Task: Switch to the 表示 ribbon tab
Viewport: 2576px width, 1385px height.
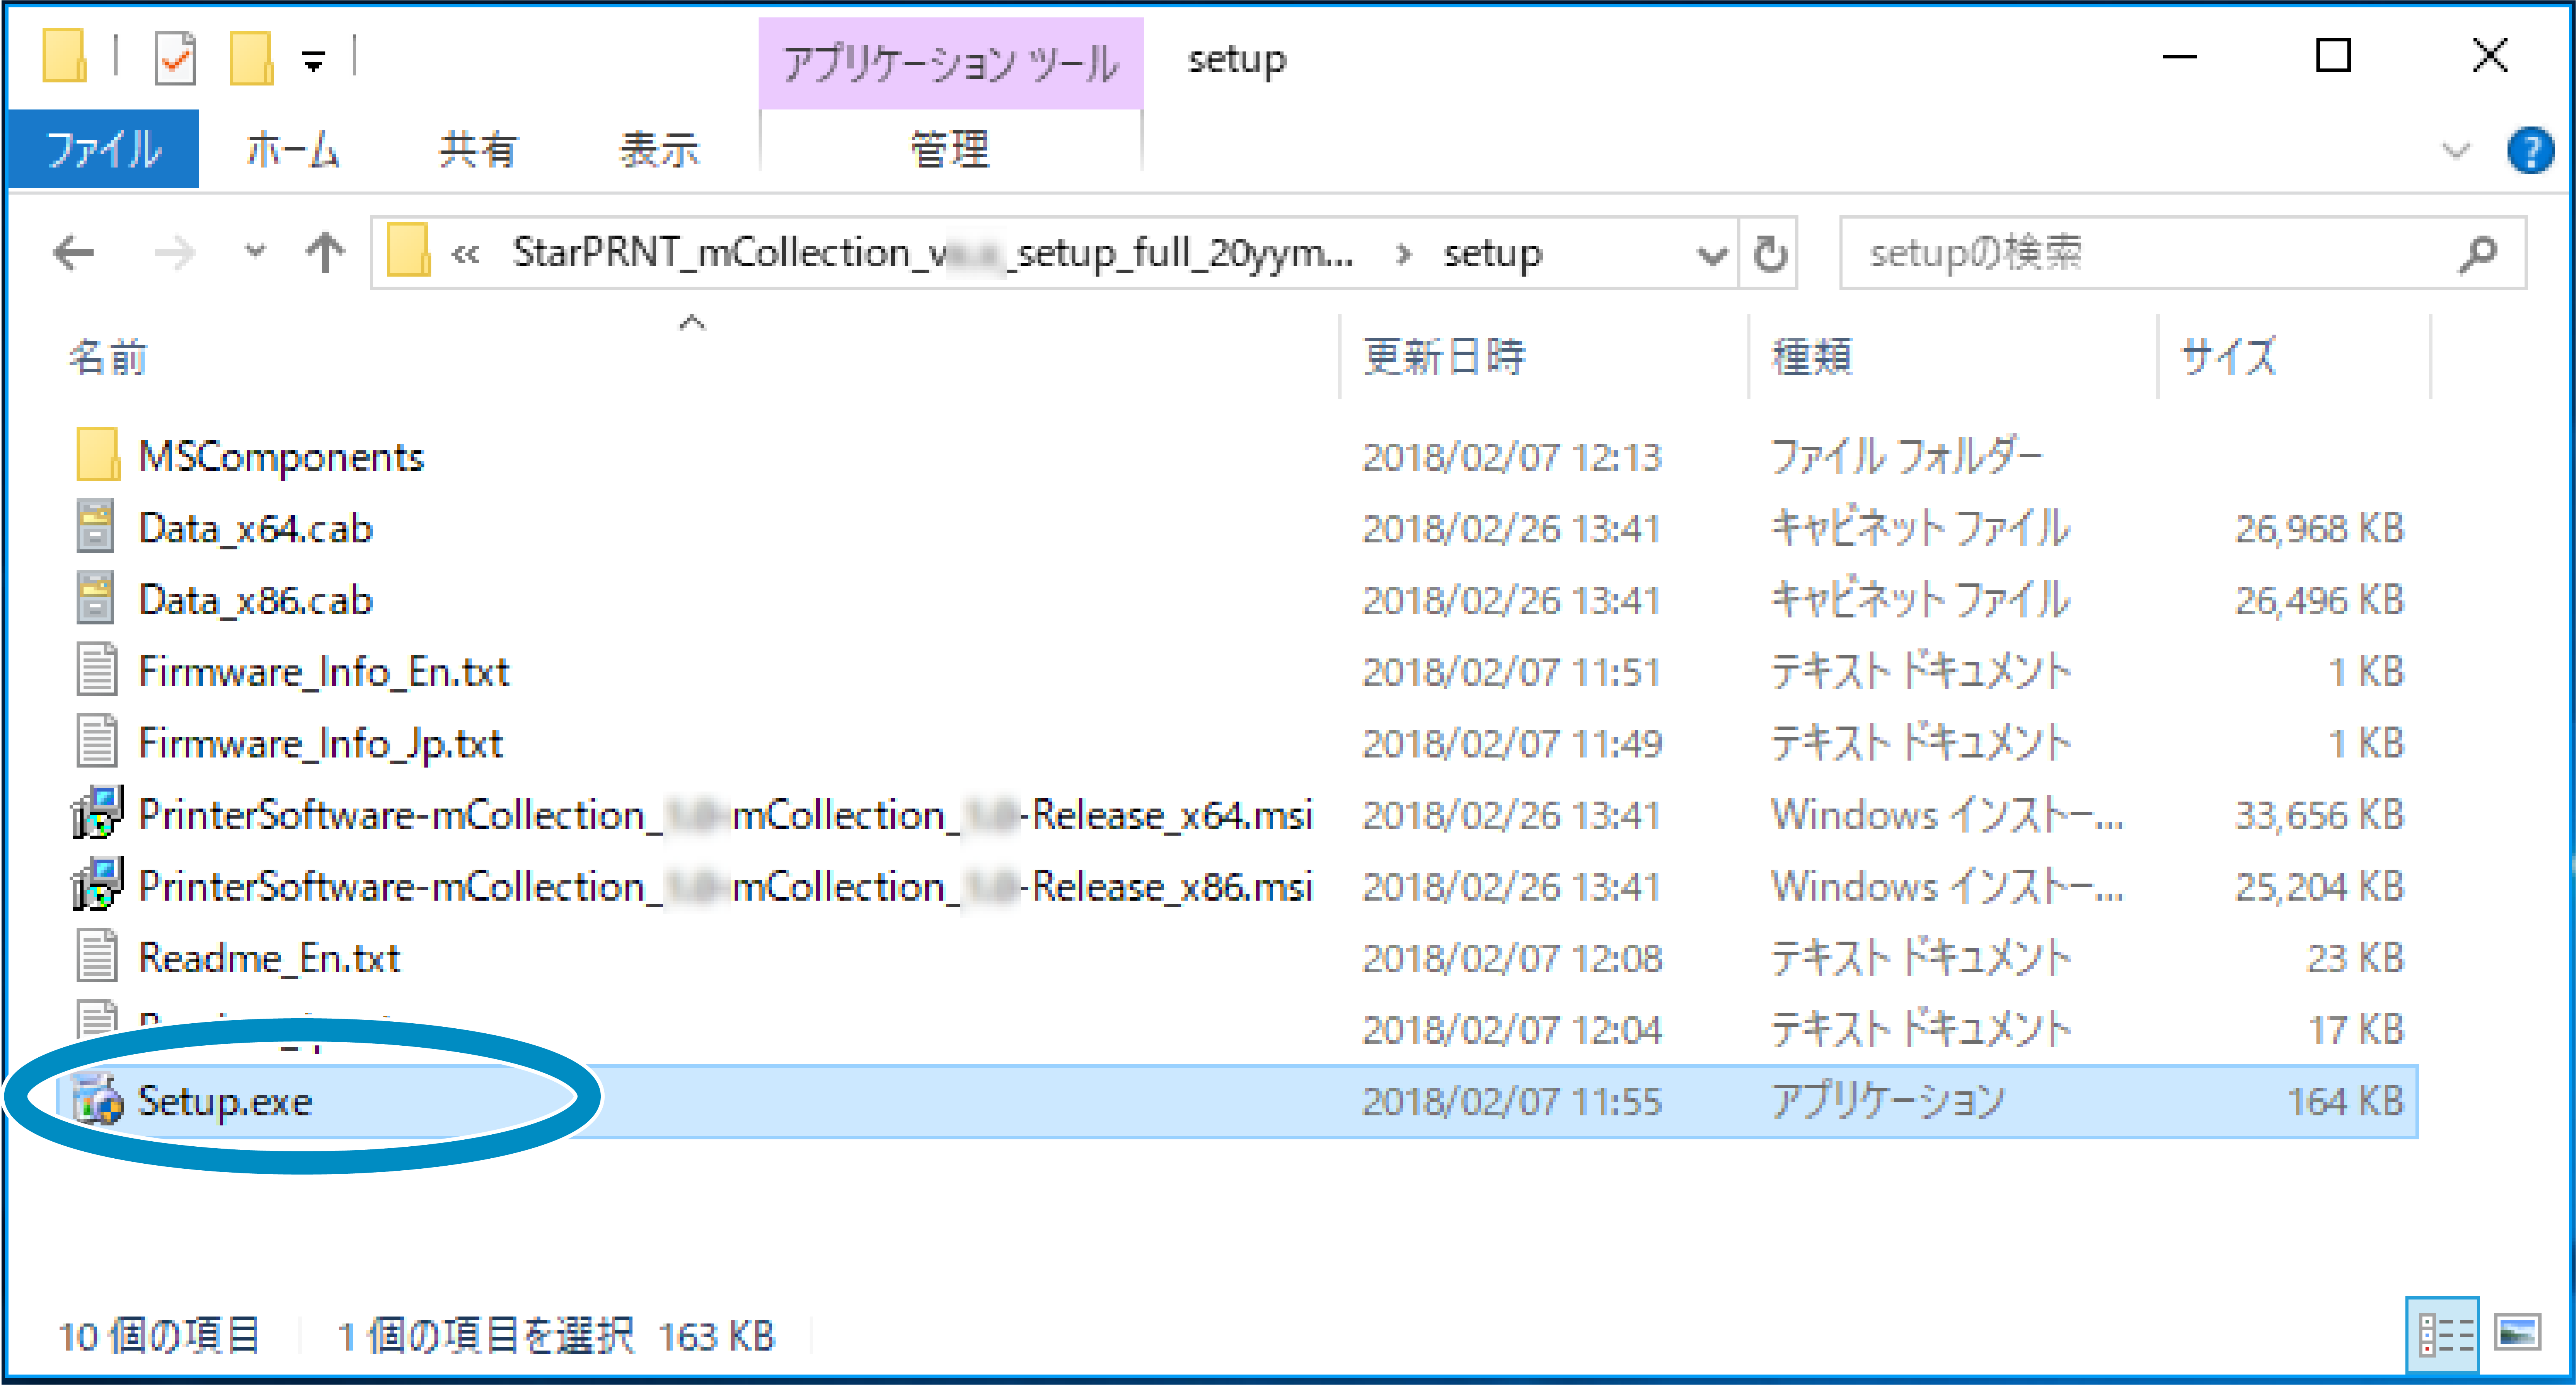Action: 659,150
